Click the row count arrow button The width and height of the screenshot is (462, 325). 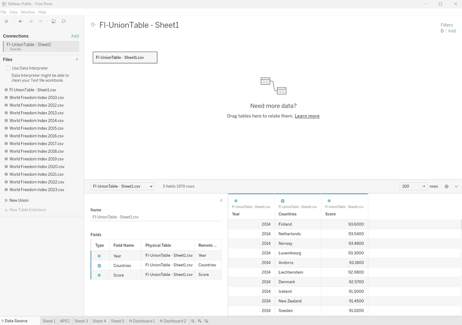(x=423, y=186)
